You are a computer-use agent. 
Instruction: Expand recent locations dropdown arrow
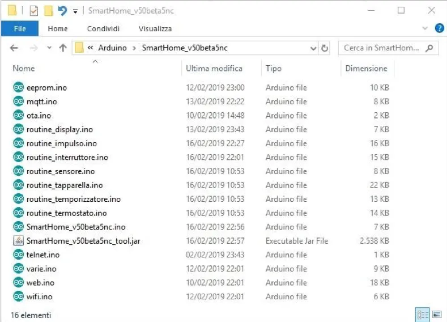[49, 48]
